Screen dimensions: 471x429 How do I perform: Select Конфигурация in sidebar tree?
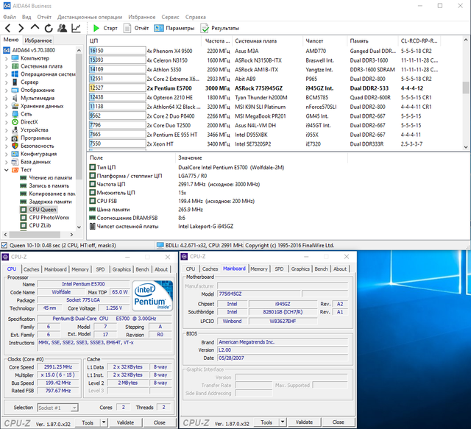pyautogui.click(x=38, y=154)
